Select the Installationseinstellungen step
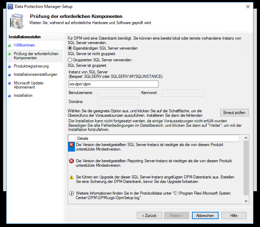The image size is (260, 227). (x=36, y=74)
